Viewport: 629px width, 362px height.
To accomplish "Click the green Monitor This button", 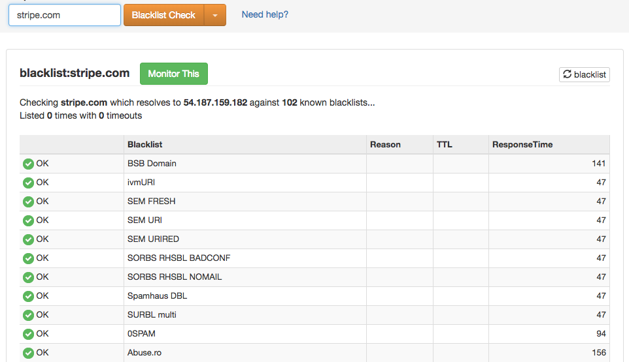I will pyautogui.click(x=173, y=74).
